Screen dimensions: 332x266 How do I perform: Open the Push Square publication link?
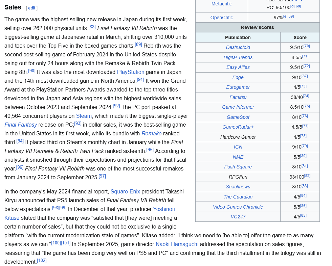tap(238, 167)
